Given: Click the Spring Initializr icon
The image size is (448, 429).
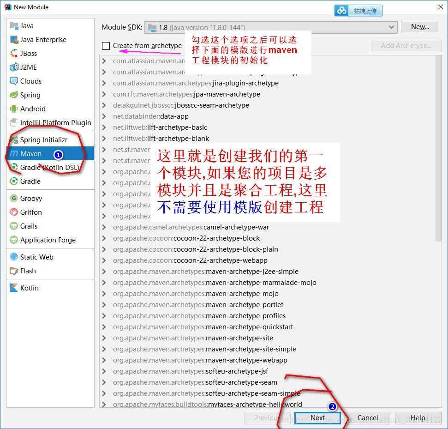Looking at the screenshot, I should click(x=14, y=139).
